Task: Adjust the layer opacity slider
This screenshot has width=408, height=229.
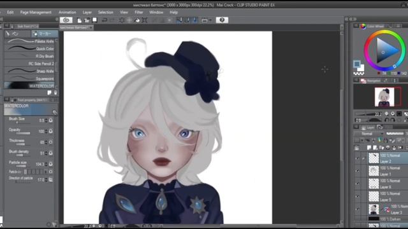Action: 395,134
